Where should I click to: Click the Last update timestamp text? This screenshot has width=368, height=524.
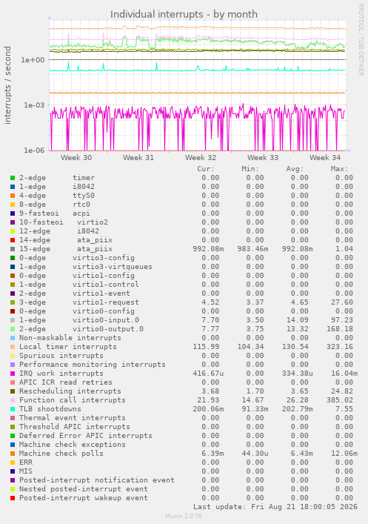275,507
